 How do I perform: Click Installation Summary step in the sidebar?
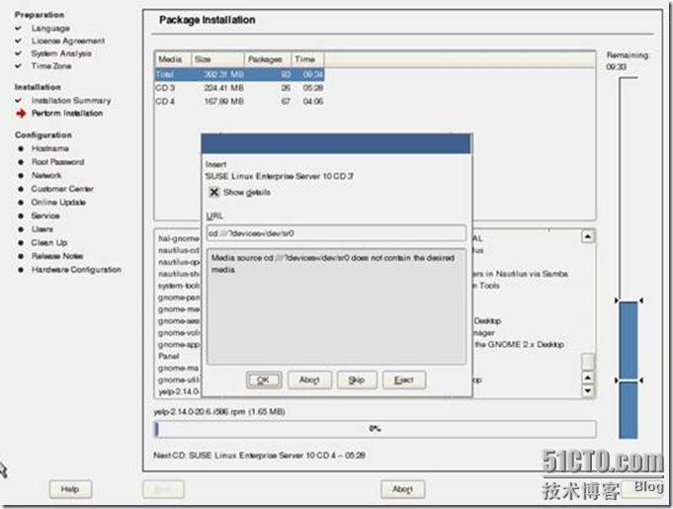(x=71, y=101)
